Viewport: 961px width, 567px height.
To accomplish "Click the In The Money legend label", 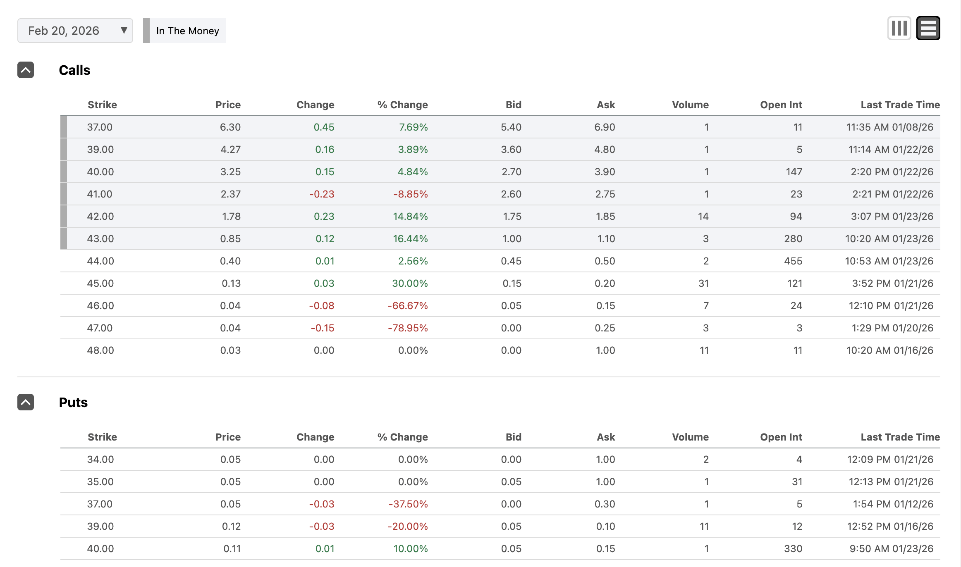I will pyautogui.click(x=187, y=31).
